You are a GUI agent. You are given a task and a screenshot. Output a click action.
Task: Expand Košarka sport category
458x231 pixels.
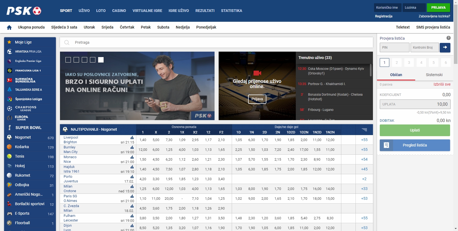coord(30,147)
